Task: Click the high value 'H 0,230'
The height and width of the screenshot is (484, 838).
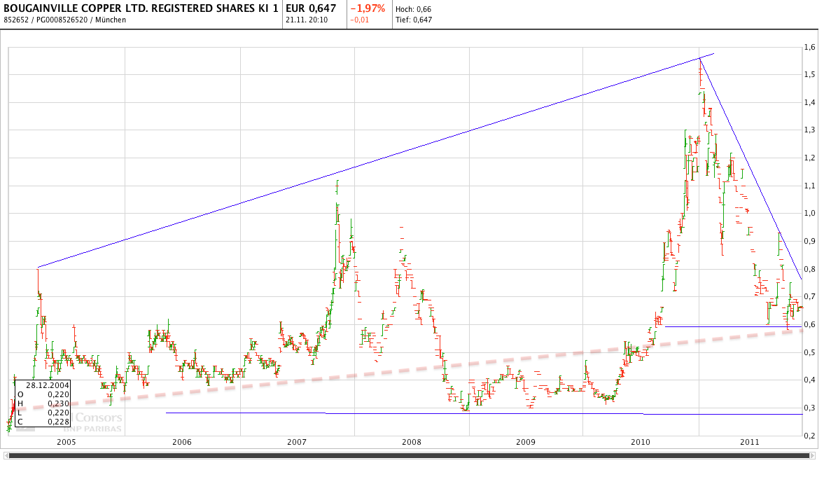Action: 43,403
